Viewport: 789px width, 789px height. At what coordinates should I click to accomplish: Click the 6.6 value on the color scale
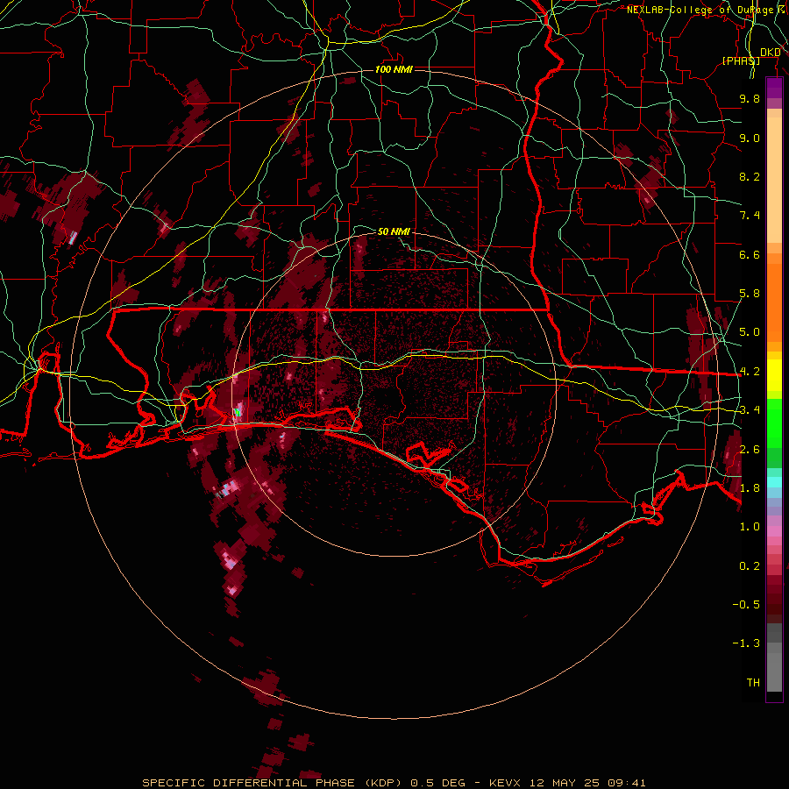[x=750, y=254]
